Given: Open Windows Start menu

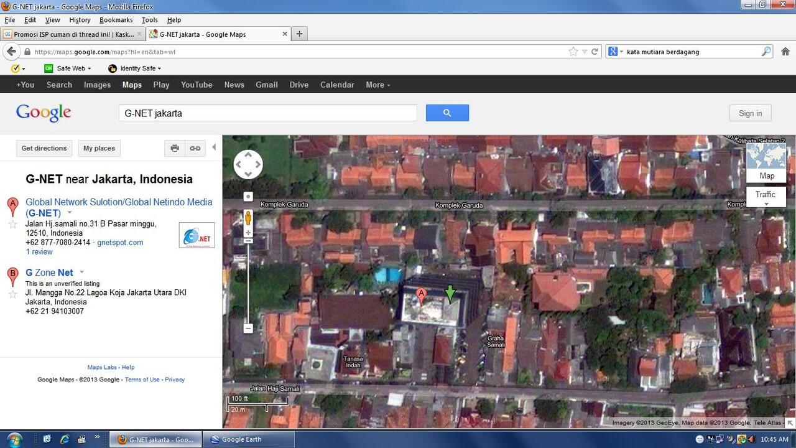Looking at the screenshot, I should 14,439.
